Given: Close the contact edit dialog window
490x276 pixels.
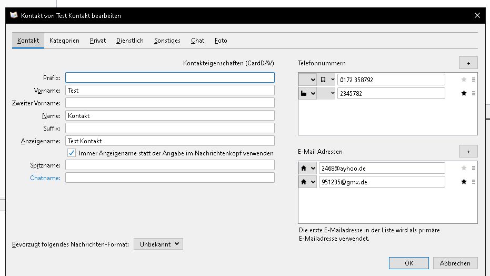Looking at the screenshot, I should tap(477, 16).
